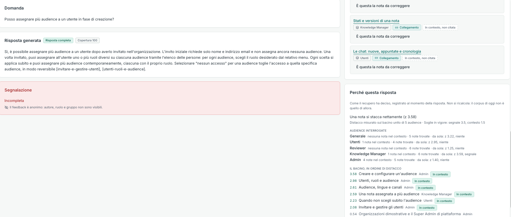The height and width of the screenshot is (217, 511).
Task: Click the Segnalazione heading
Action: (18, 90)
